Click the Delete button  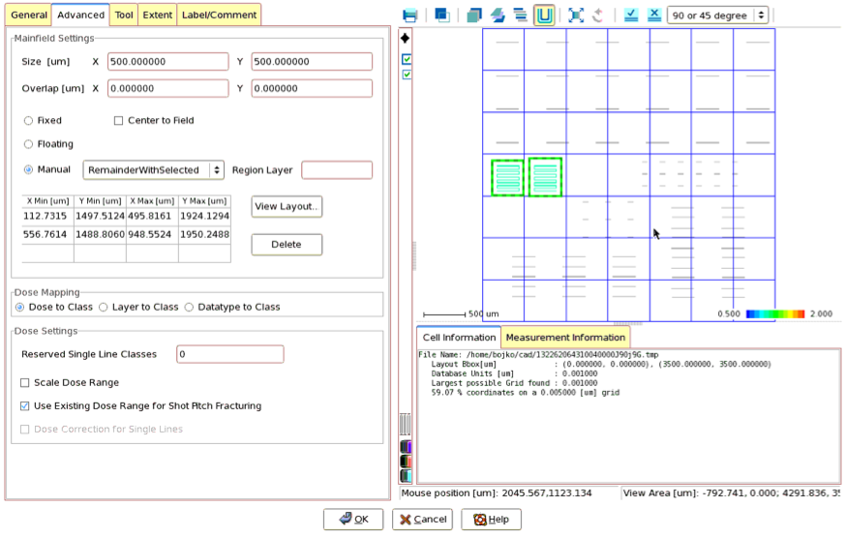286,244
